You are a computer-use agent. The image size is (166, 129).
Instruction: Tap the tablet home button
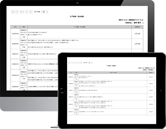tap(62, 91)
